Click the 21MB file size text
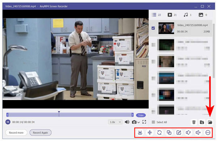 click(207, 32)
